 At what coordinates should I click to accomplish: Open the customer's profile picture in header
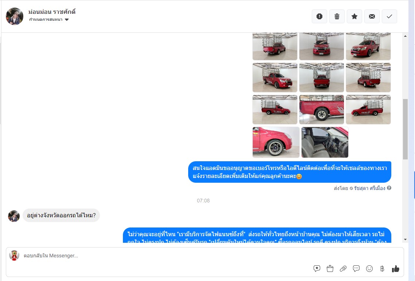(x=15, y=16)
